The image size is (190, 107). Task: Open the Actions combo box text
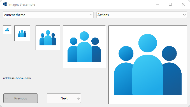point(103,15)
